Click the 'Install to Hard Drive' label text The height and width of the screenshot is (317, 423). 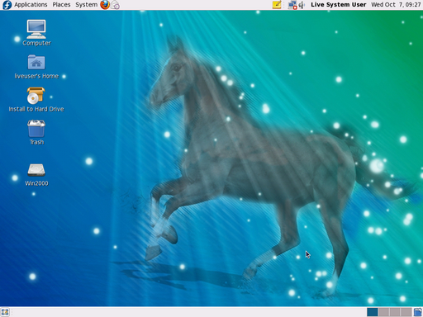click(36, 109)
